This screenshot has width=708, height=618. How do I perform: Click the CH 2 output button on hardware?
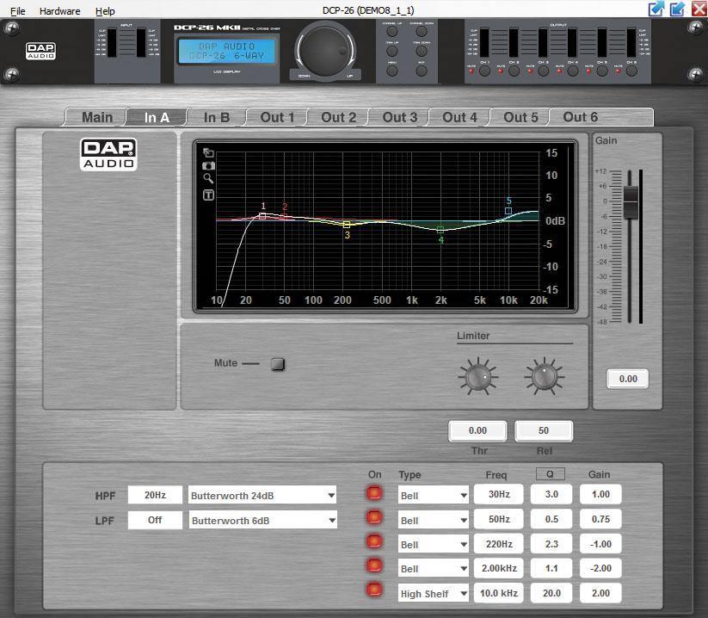pos(514,71)
